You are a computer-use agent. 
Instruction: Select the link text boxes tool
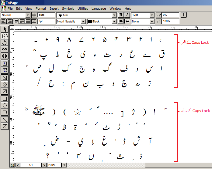coord(5,49)
